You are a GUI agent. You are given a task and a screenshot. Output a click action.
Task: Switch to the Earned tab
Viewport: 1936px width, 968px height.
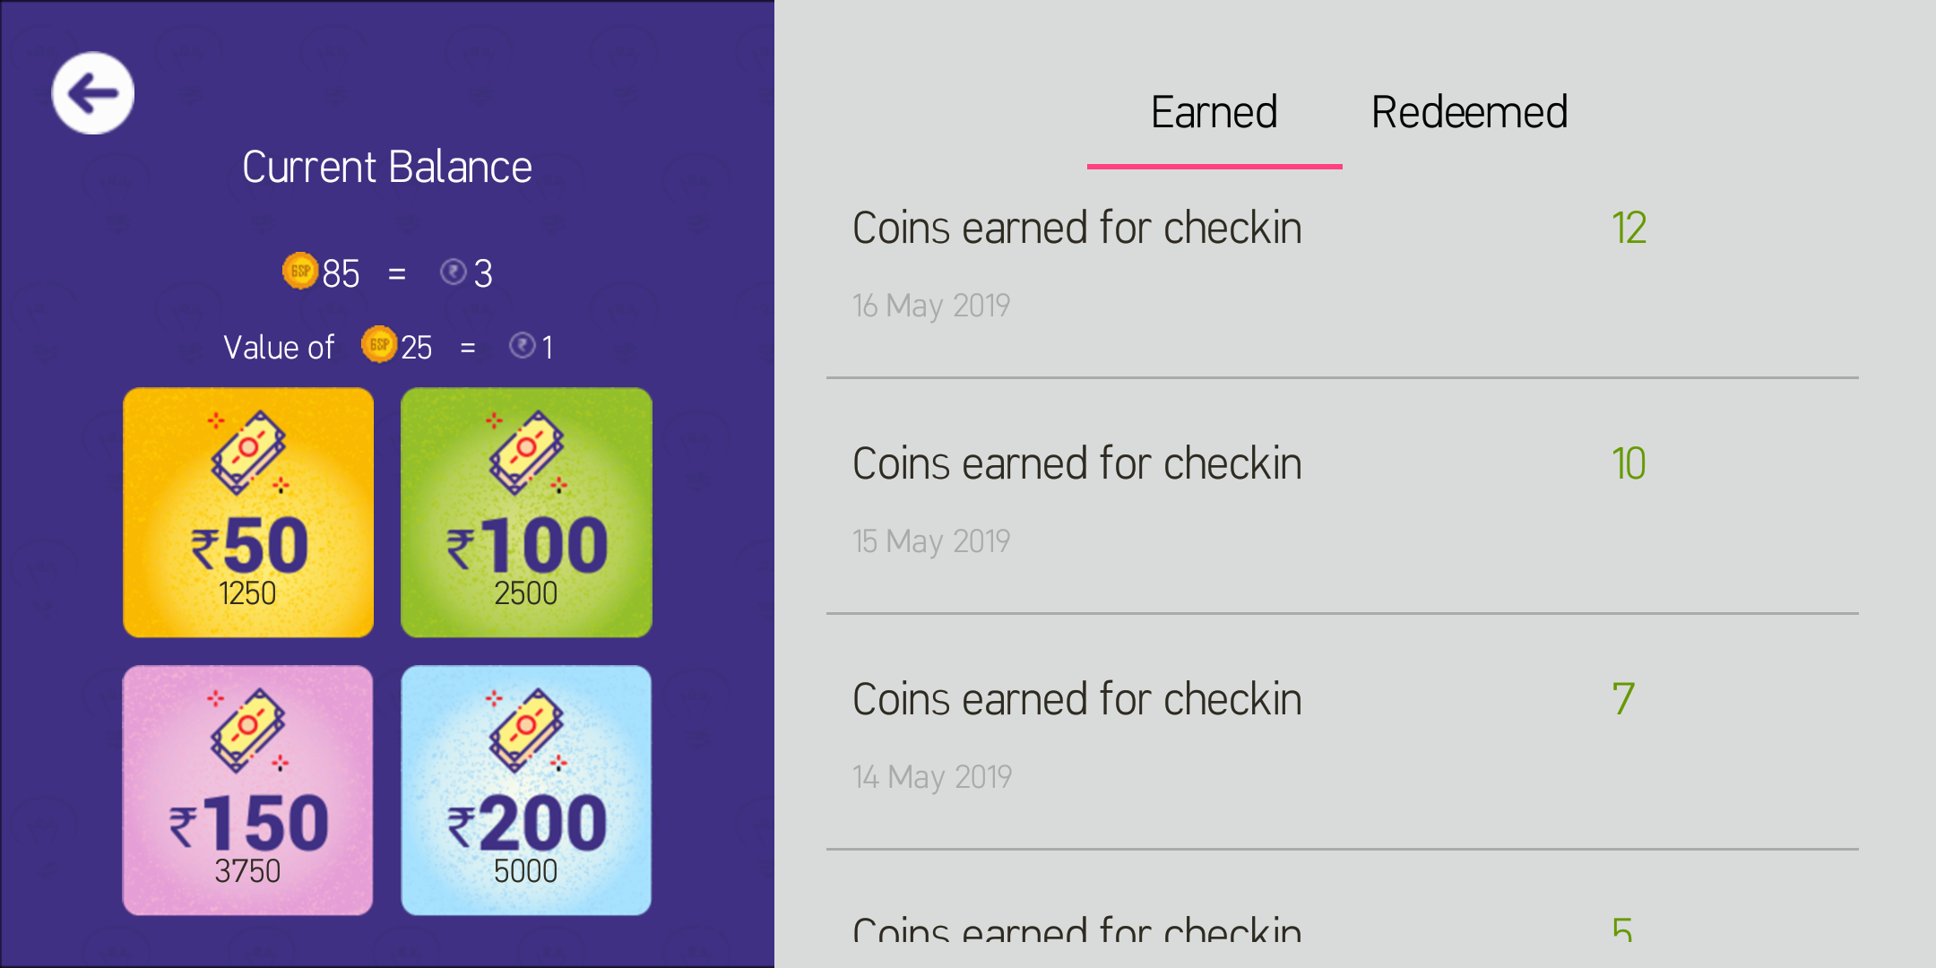click(x=1214, y=114)
